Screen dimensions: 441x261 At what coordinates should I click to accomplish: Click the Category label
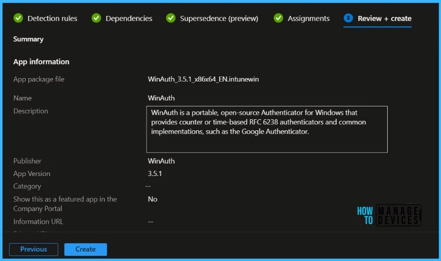pyautogui.click(x=27, y=186)
